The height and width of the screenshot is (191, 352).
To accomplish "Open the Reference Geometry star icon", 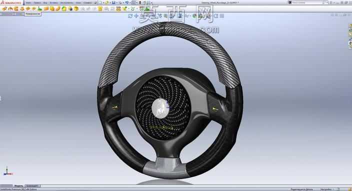I will point(125,9).
